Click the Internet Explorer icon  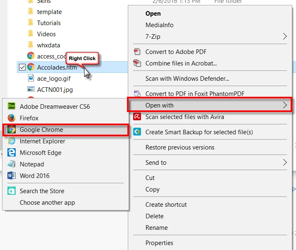click(x=11, y=141)
